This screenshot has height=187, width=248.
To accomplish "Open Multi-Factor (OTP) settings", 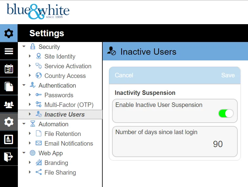I will 69,105.
